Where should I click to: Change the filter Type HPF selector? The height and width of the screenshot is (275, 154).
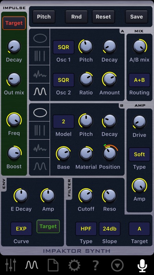(x=86, y=229)
